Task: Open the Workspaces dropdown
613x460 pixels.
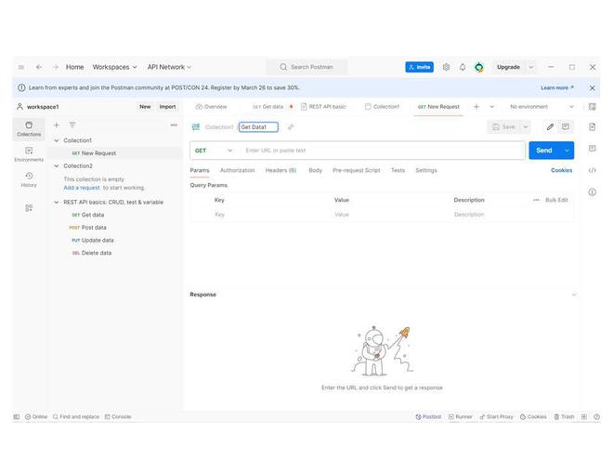Action: [114, 67]
